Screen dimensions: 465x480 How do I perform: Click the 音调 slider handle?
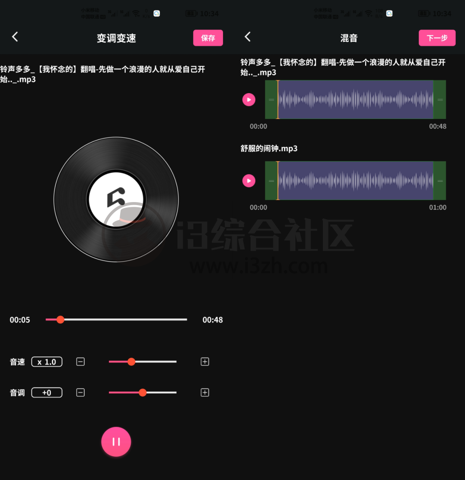(x=143, y=393)
